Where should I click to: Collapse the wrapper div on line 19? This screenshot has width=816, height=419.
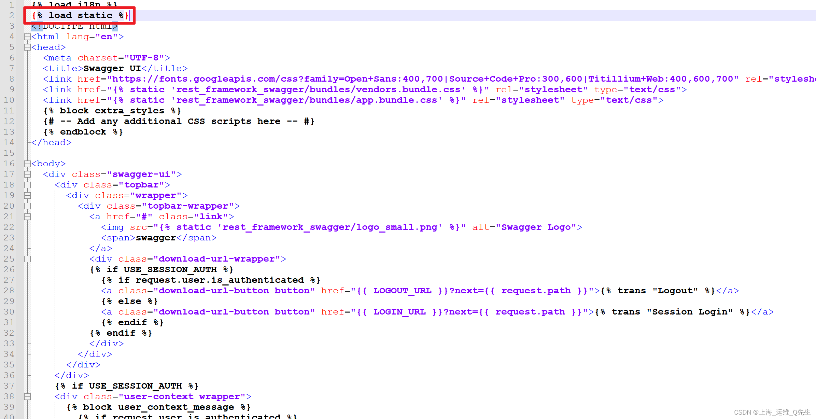tap(27, 195)
